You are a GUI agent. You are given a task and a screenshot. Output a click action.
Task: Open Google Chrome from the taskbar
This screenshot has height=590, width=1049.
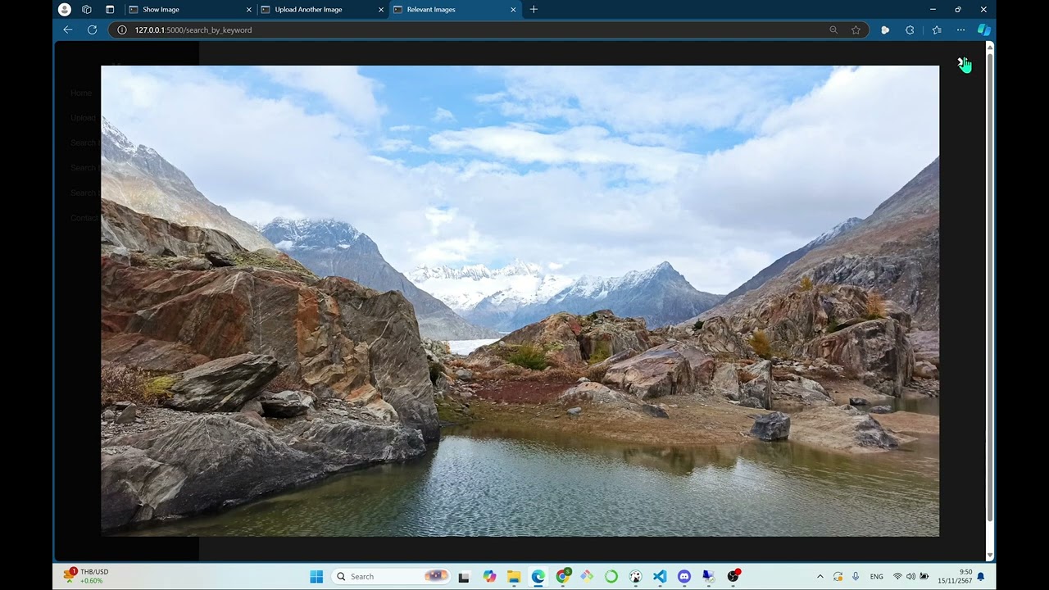(563, 577)
